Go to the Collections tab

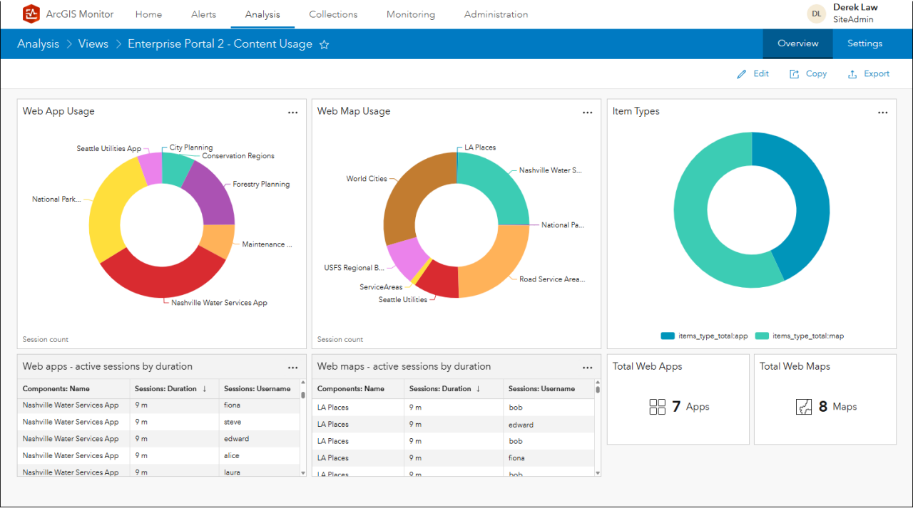[x=333, y=14]
